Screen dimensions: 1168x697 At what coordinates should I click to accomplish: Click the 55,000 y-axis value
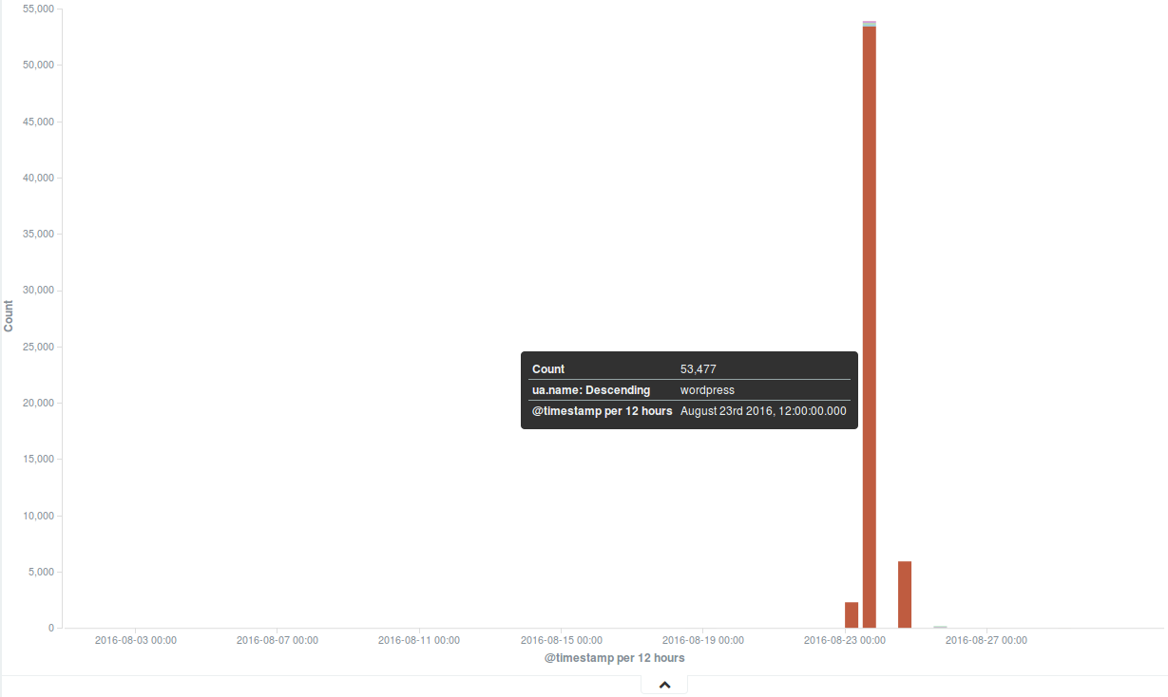click(x=38, y=9)
